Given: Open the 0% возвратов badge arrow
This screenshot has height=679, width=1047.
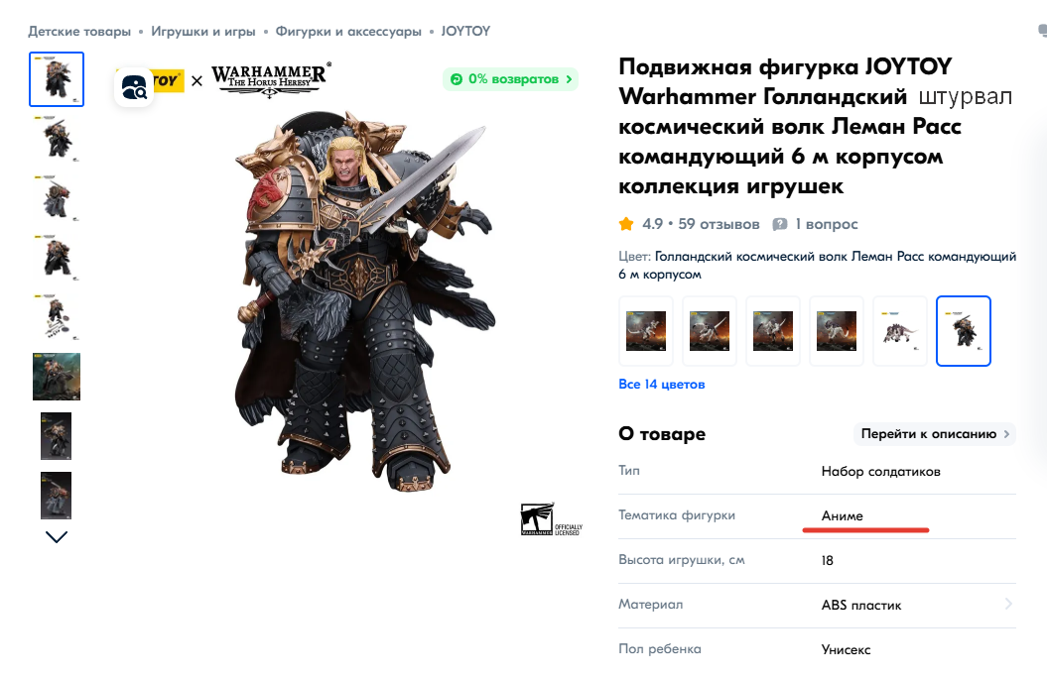Looking at the screenshot, I should pyautogui.click(x=569, y=79).
